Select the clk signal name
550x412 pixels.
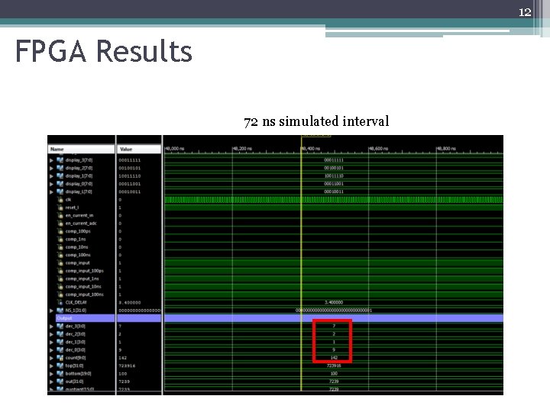click(69, 200)
